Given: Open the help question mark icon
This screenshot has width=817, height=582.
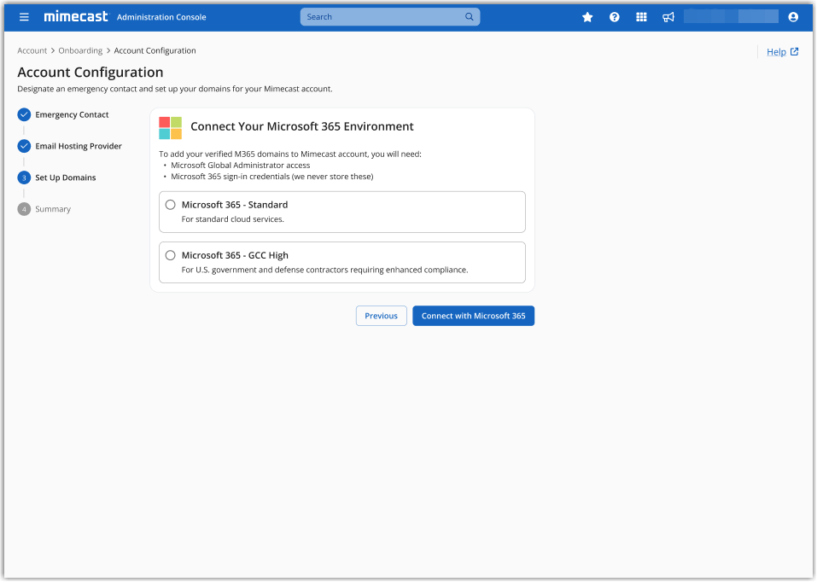Looking at the screenshot, I should (x=615, y=17).
